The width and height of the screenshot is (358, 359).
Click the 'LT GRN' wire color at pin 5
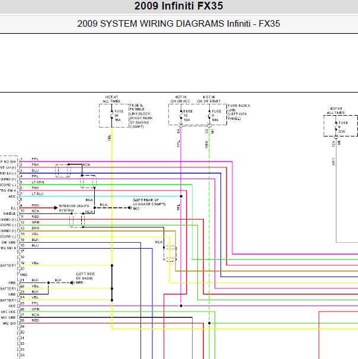tap(38, 182)
